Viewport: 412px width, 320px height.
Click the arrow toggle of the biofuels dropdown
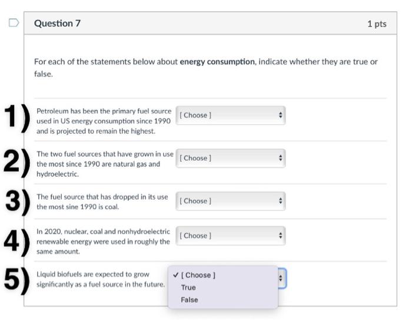pyautogui.click(x=281, y=278)
